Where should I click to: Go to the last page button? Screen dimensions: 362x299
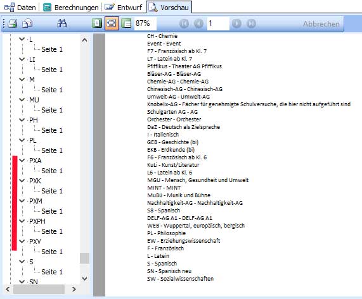pyautogui.click(x=251, y=23)
